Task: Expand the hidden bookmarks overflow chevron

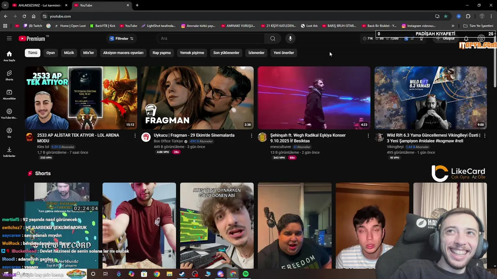Action: 453,26
